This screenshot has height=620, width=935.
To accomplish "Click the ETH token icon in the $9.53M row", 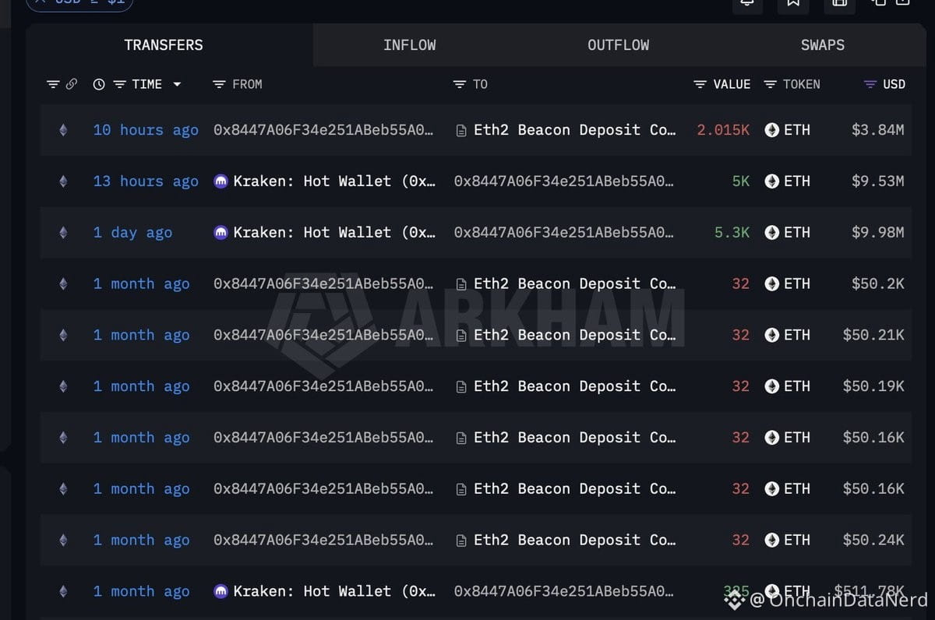I will [x=772, y=181].
